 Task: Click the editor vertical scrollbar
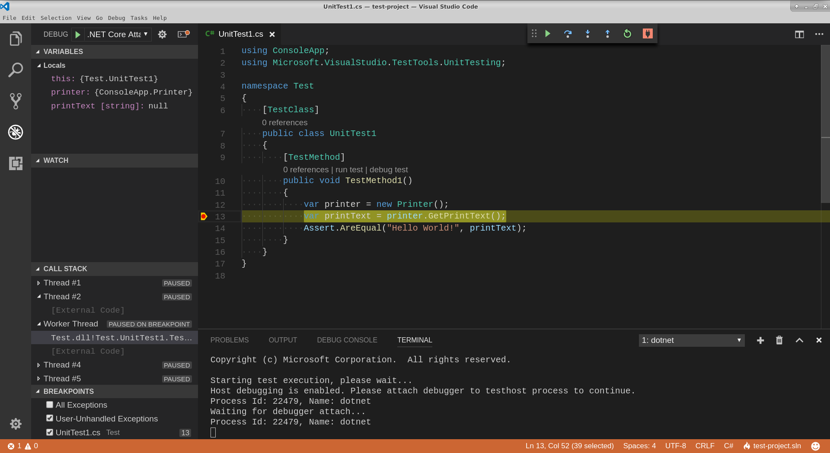[825, 124]
